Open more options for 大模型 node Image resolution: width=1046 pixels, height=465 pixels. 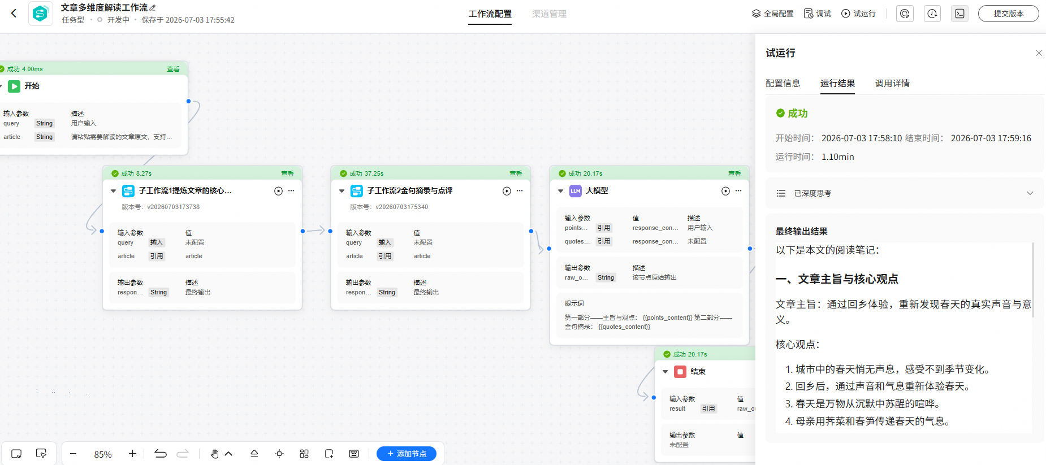738,191
